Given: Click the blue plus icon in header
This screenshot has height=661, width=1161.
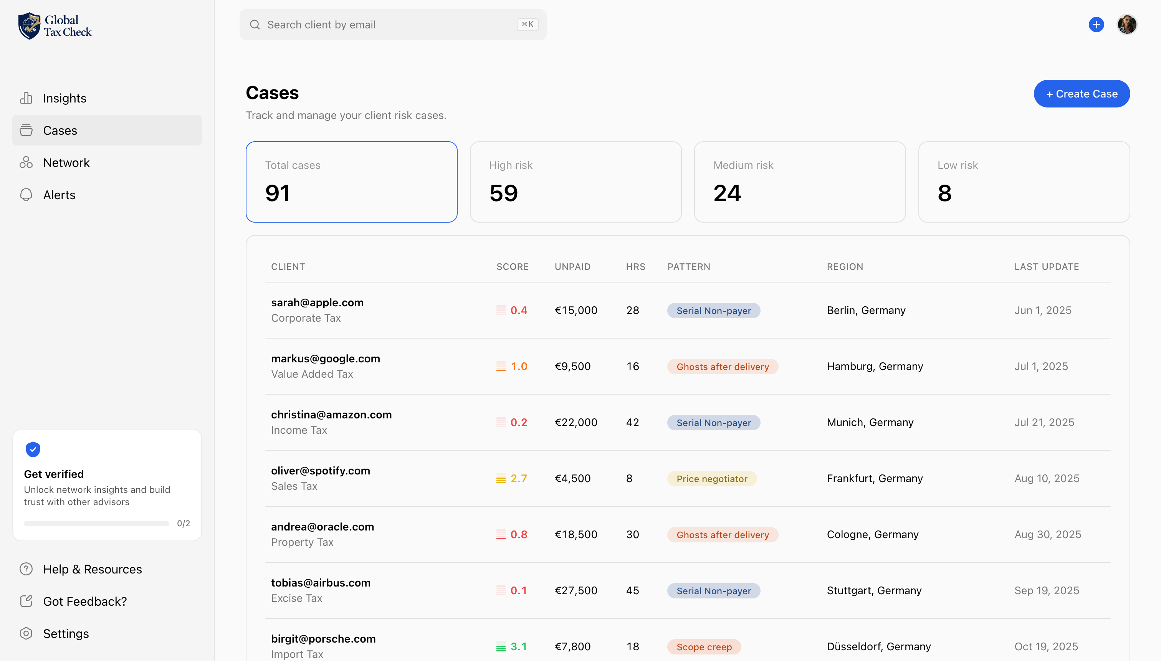Looking at the screenshot, I should click(1096, 25).
